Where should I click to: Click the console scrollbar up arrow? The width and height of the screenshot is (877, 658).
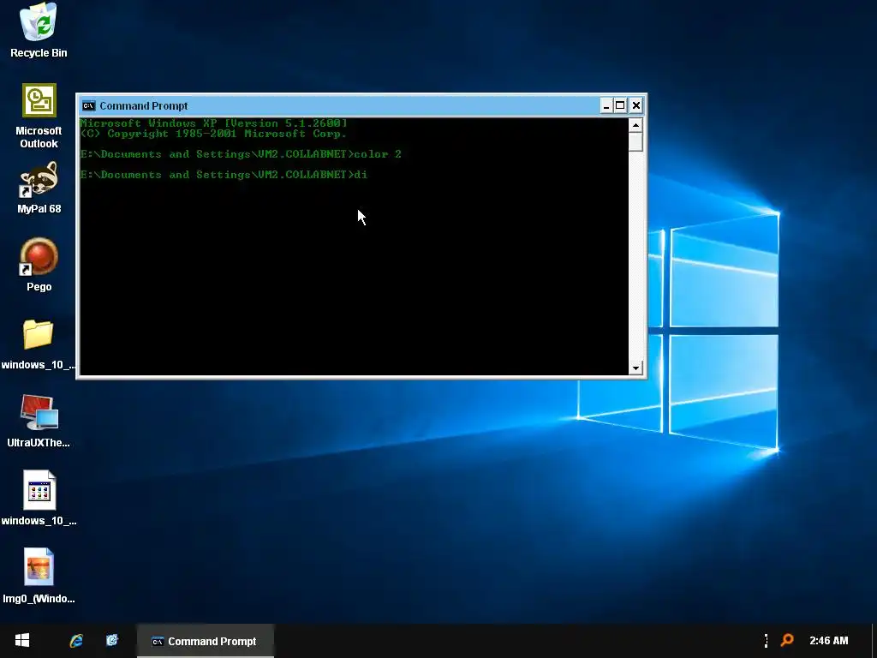[x=635, y=125]
